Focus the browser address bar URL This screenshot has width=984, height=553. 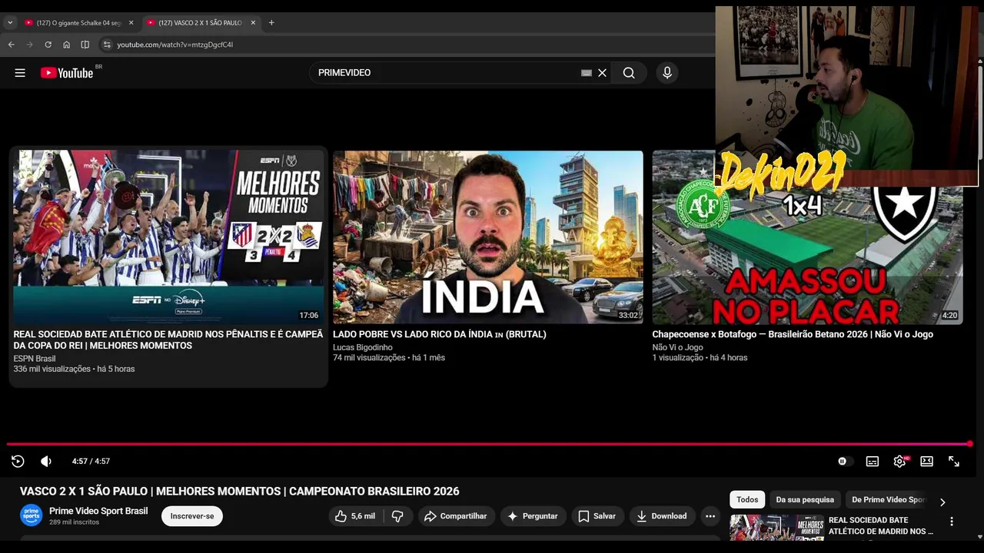[175, 45]
